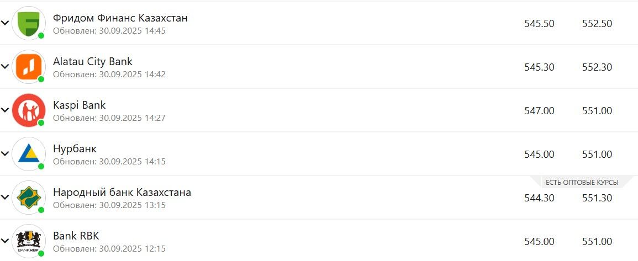638x261 pixels.
Task: Click Kaspi Bank buy rate 547.00
Action: (x=539, y=111)
